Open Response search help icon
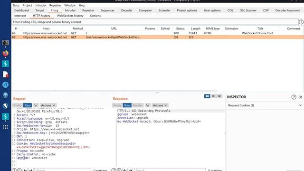The height and width of the screenshot is (171, 304). point(114,170)
